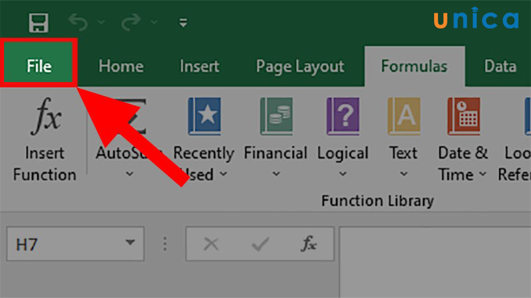This screenshot has height=298, width=531.
Task: Click the Text functions book icon
Action: coord(404,117)
